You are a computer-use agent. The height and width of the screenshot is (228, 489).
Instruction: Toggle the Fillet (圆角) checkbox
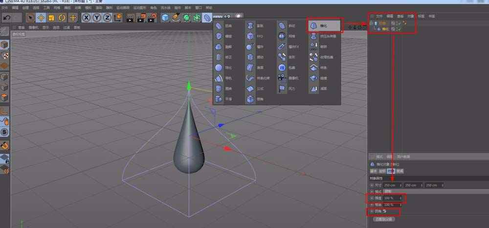click(x=384, y=211)
